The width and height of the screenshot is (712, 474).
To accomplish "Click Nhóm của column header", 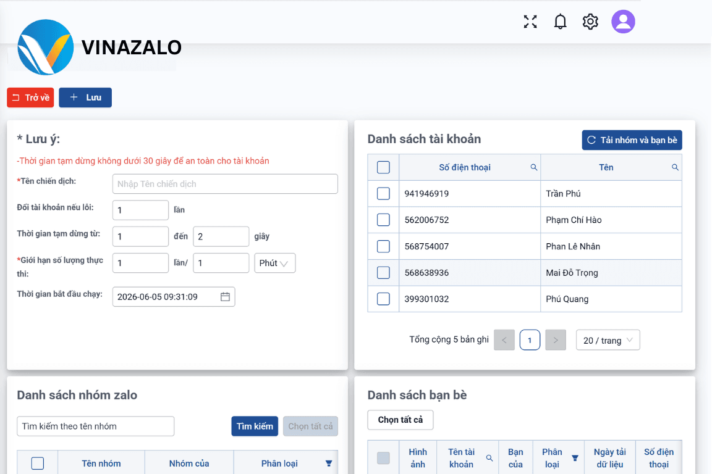I will click(189, 464).
